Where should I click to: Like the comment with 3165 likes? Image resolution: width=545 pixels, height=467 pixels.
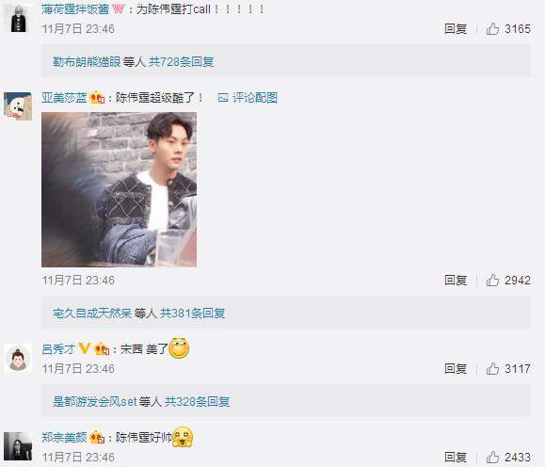507,29
